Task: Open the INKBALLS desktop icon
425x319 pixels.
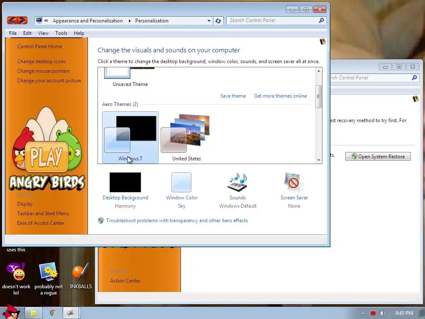Action: [x=81, y=272]
